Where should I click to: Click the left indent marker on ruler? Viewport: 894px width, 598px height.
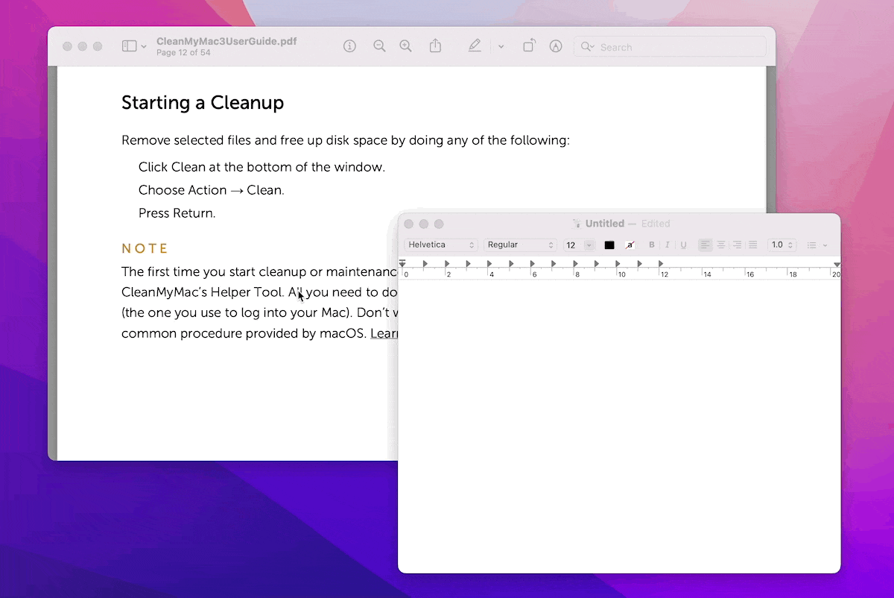[402, 265]
